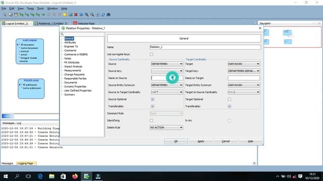
Task: Engineer to Relational Model double-arrow icon
Action: [x=81, y=15]
